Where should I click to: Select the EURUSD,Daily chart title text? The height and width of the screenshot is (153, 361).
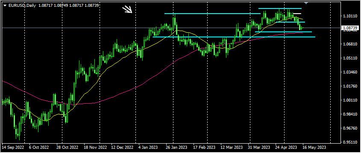click(x=22, y=5)
